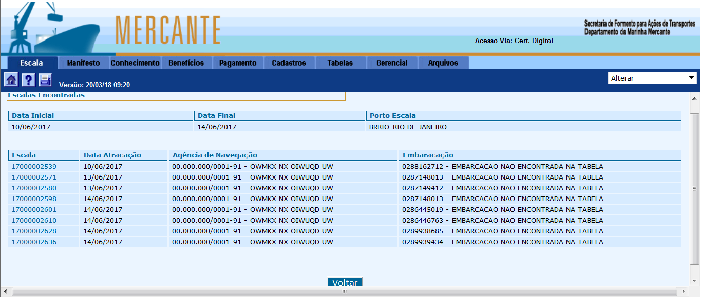Click escala number 17000002601
The height and width of the screenshot is (297, 701).
pyautogui.click(x=34, y=209)
